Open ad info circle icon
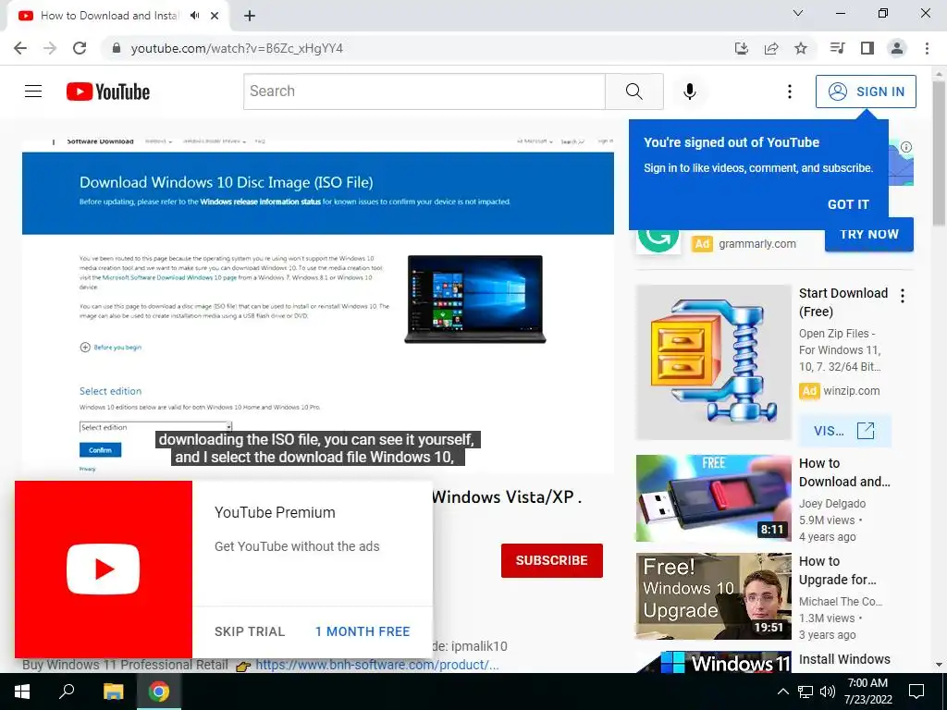This screenshot has height=710, width=947. [906, 147]
